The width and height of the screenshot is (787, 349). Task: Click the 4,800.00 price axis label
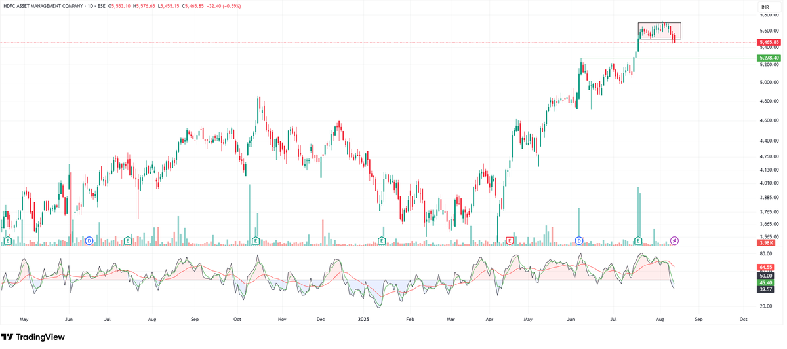(x=769, y=101)
